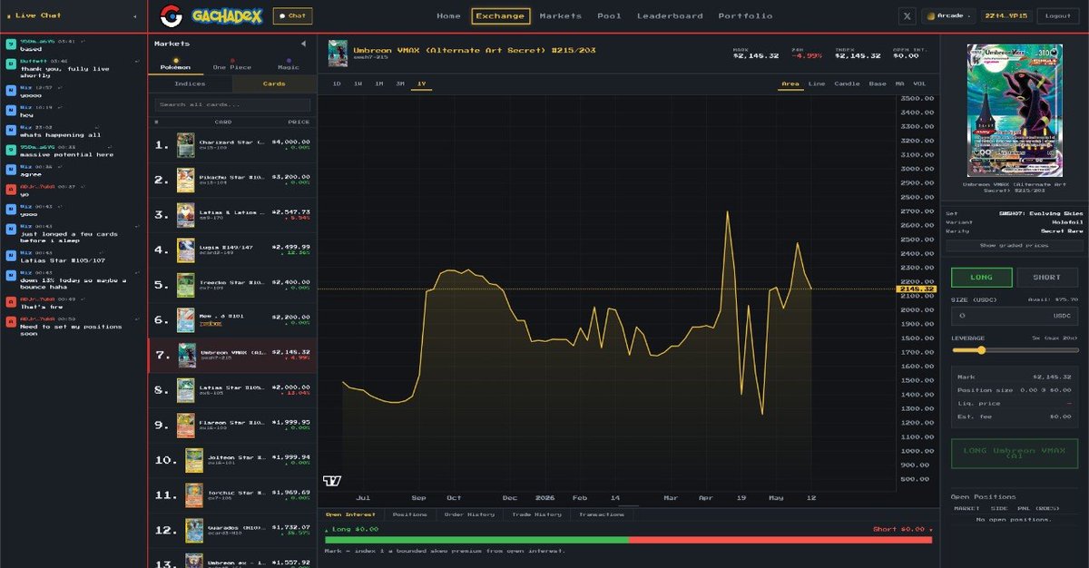Open the Order History tab
The width and height of the screenshot is (1089, 568).
[x=469, y=514]
